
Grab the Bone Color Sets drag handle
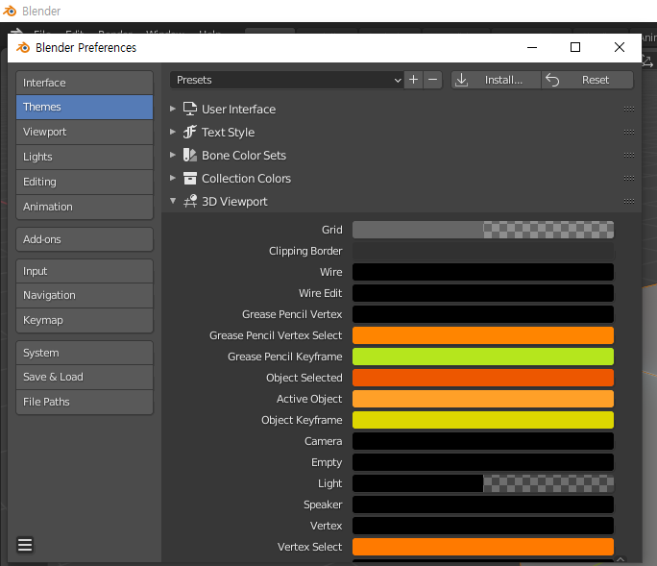629,155
